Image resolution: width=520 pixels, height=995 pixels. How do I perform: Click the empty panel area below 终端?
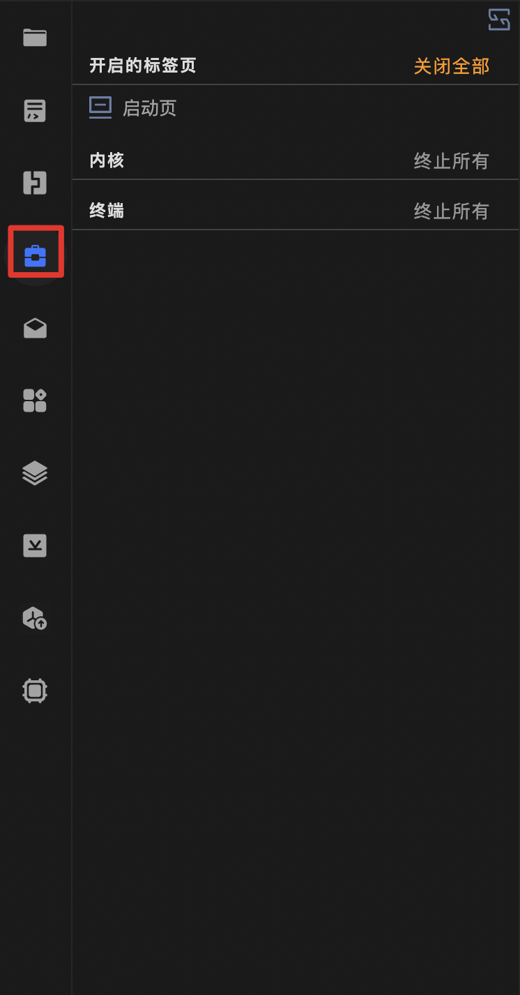[296, 612]
